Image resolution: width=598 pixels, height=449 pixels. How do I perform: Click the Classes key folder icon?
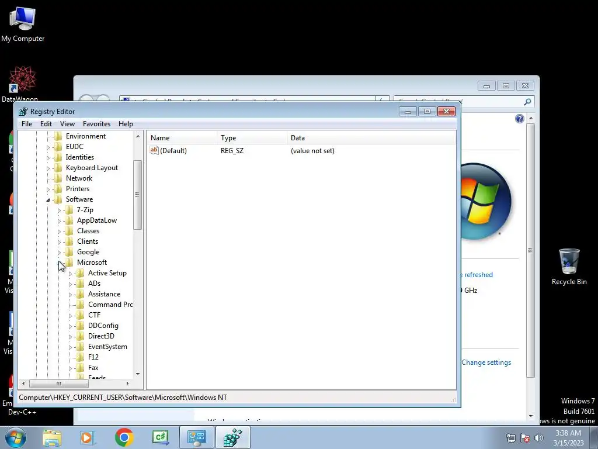coord(69,230)
